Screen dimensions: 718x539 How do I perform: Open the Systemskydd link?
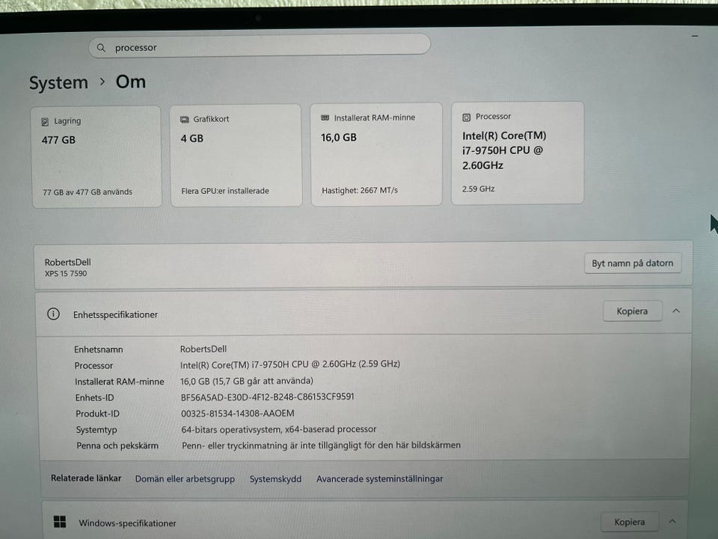[x=276, y=479]
